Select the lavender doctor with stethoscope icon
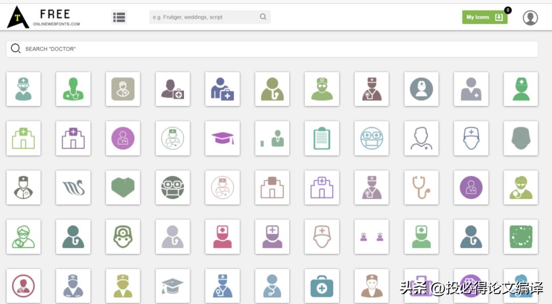 [372, 187]
